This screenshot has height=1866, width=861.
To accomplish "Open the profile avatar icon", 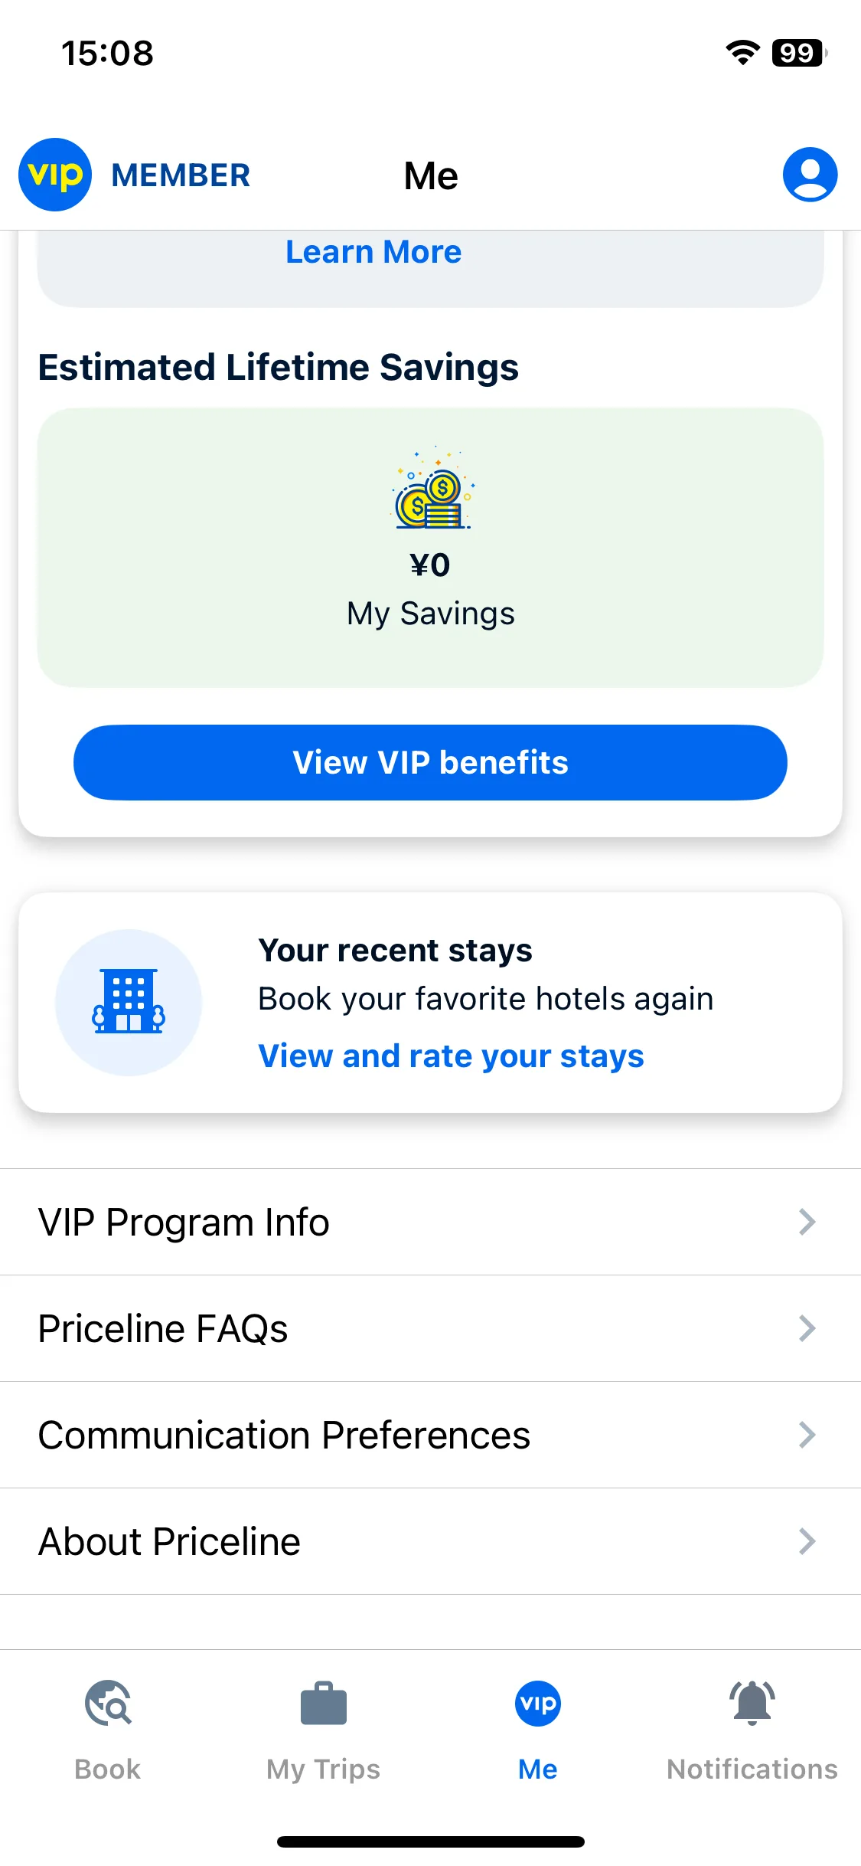I will pos(810,175).
